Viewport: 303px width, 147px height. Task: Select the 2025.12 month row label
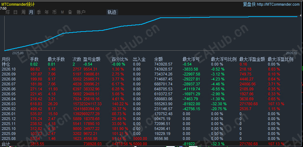pos(8,119)
